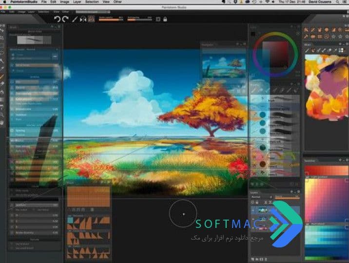The image size is (349, 263).
Task: Select the crossed-tools icon in the top-right panel
Action: coord(306,30)
